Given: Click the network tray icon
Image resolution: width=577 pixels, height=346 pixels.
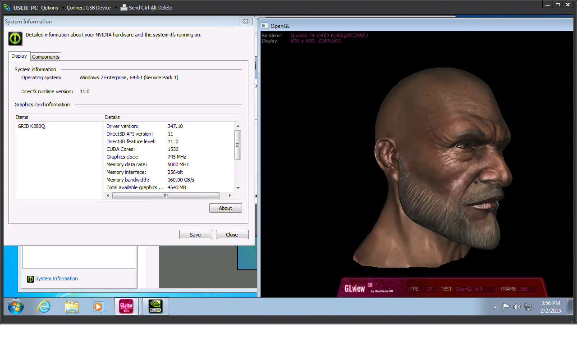Looking at the screenshot, I should point(527,307).
